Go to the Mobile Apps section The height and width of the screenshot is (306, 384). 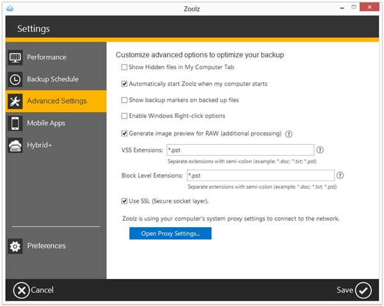(56, 124)
